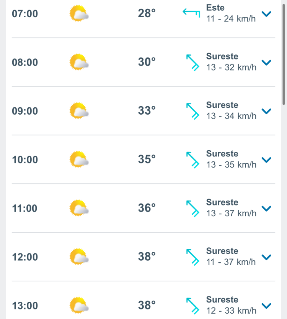This screenshot has width=287, height=319.
Task: Click the 33° temperature at 09:00
Action: point(147,111)
